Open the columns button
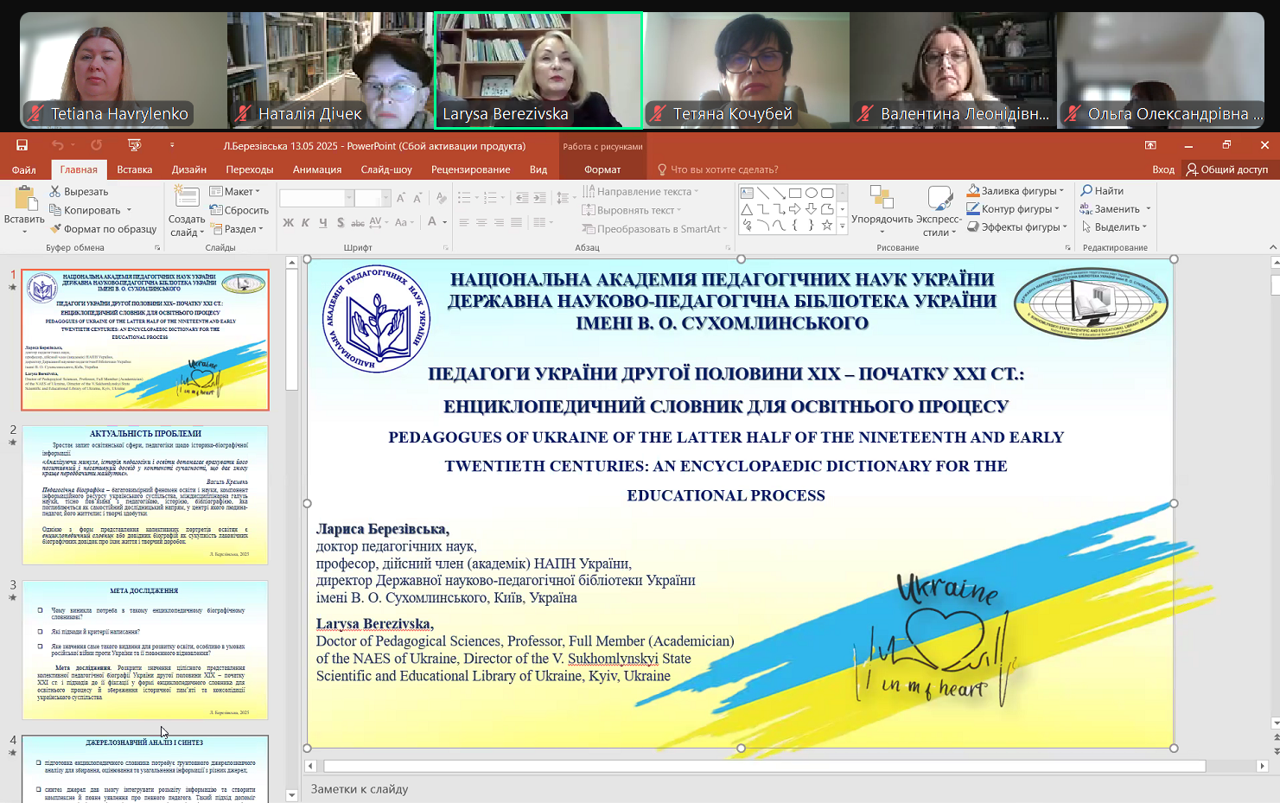The width and height of the screenshot is (1280, 803). (542, 223)
